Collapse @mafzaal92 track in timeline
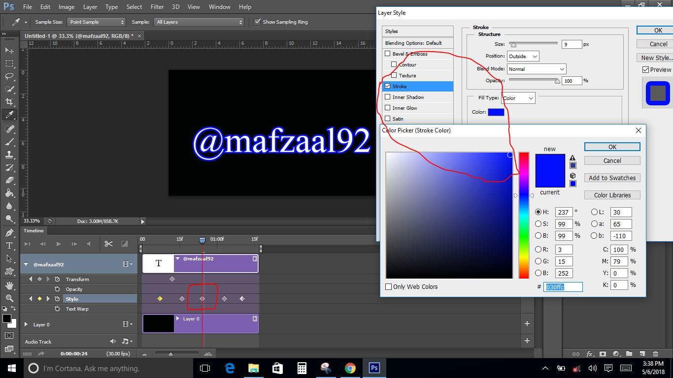673x378 pixels. coord(26,264)
